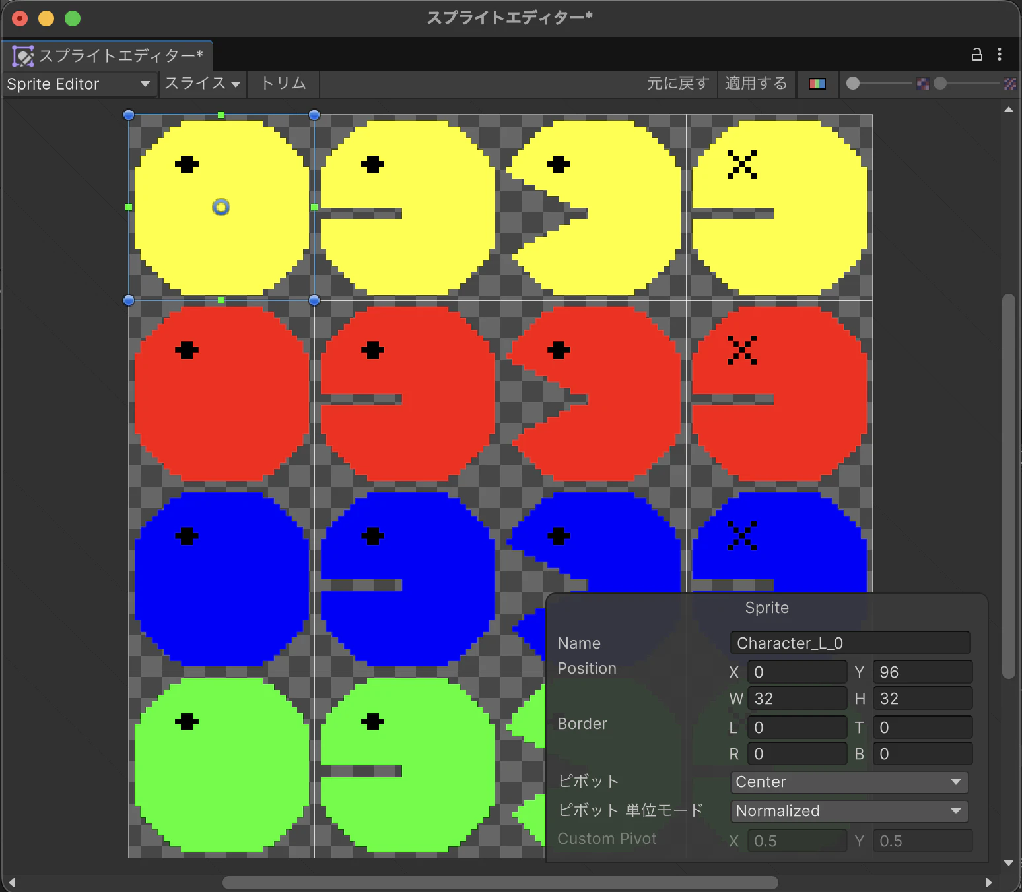This screenshot has width=1022, height=892.
Task: Click the 適用する apply button
Action: (x=756, y=84)
